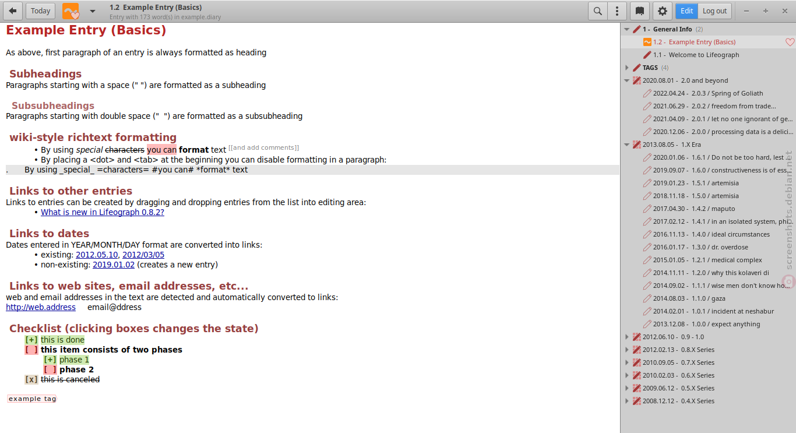This screenshot has height=433, width=796.
Task: Expand the 0.6.X Series chapter
Action: (x=627, y=375)
